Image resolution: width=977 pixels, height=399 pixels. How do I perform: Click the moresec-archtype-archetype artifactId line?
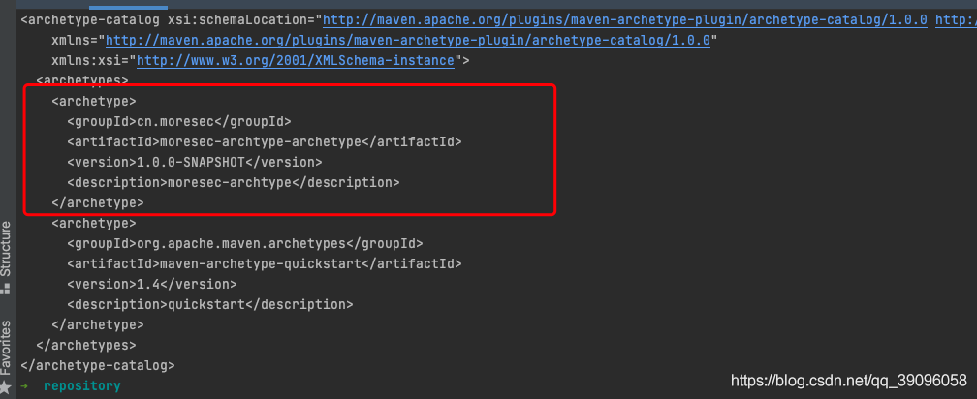[265, 142]
